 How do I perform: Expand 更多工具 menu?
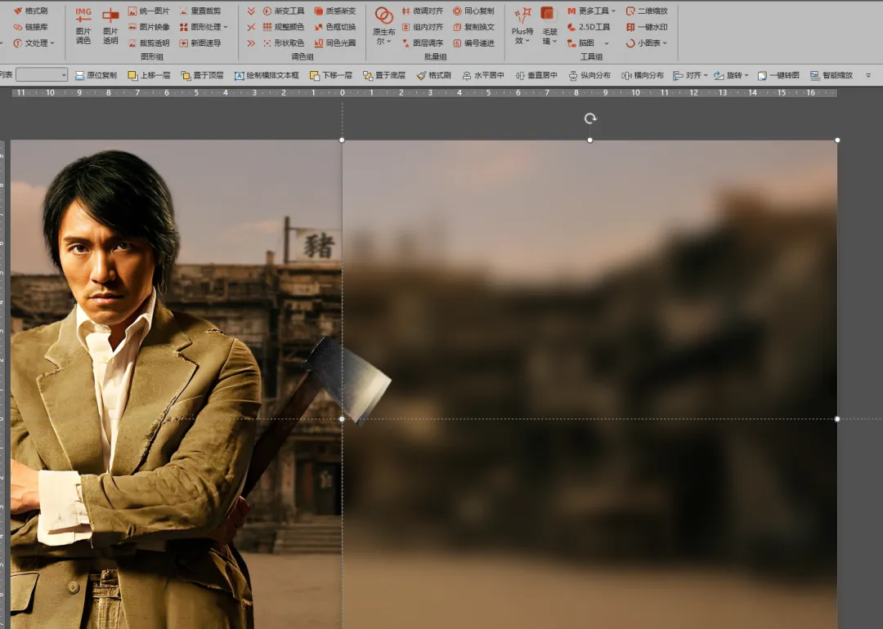[x=591, y=11]
